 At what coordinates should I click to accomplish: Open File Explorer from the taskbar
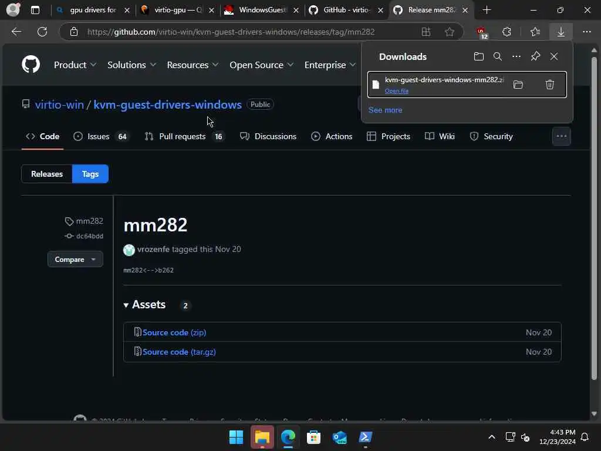coord(262,437)
